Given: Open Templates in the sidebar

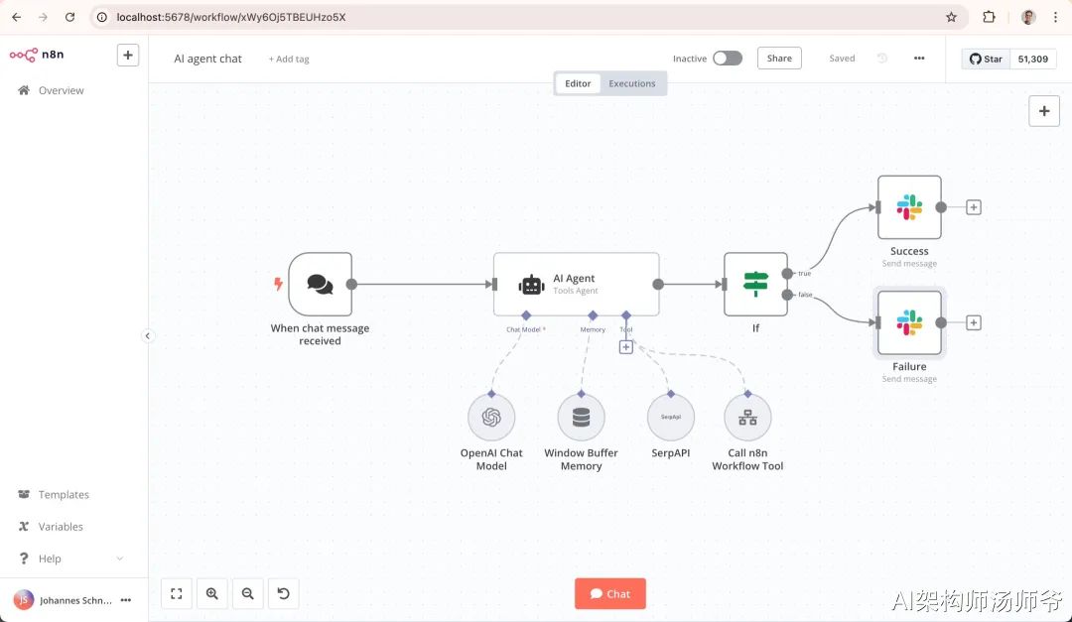Looking at the screenshot, I should click(x=63, y=494).
